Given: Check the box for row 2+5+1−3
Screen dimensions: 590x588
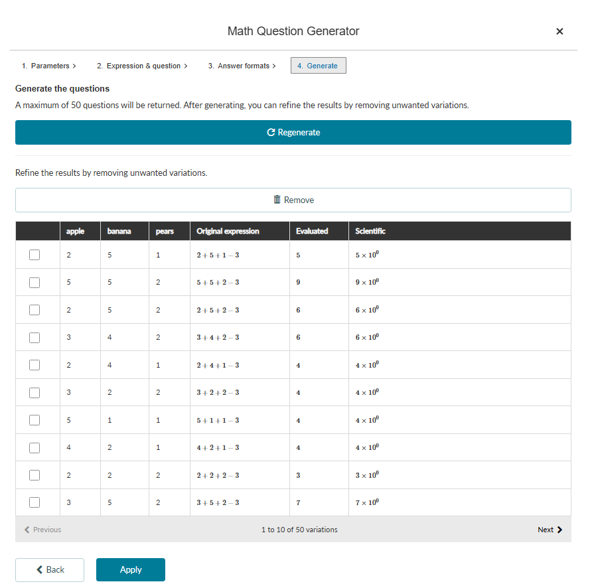Looking at the screenshot, I should (35, 255).
